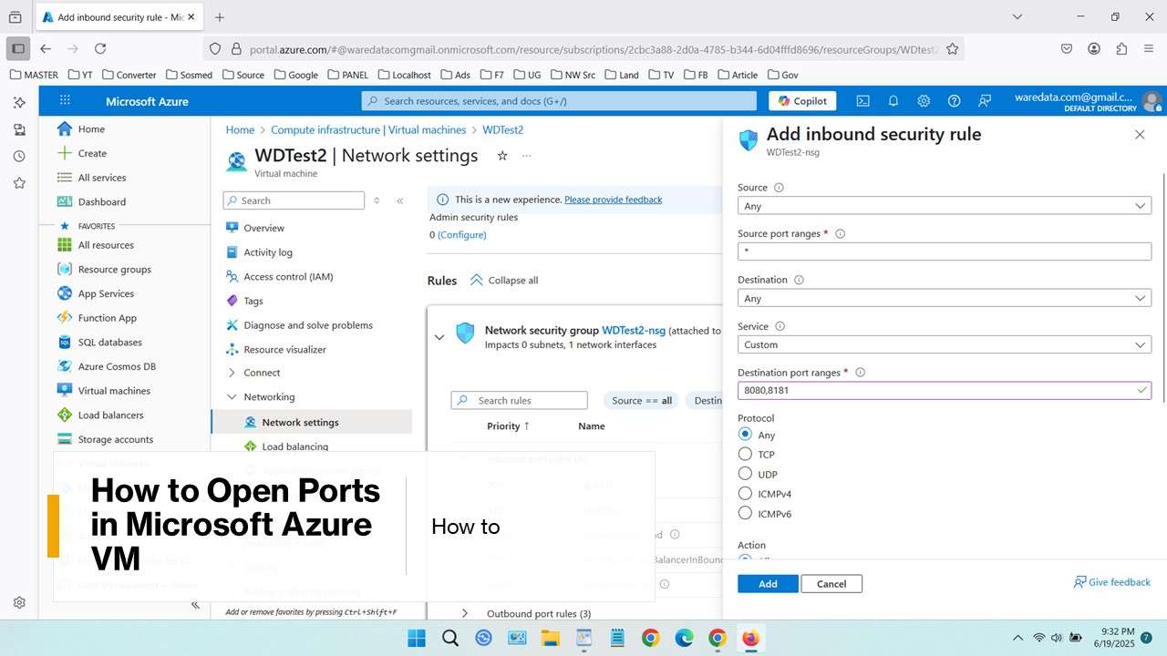Screen dimensions: 1167x656
Task: Select the UDP protocol radio button
Action: 745,474
